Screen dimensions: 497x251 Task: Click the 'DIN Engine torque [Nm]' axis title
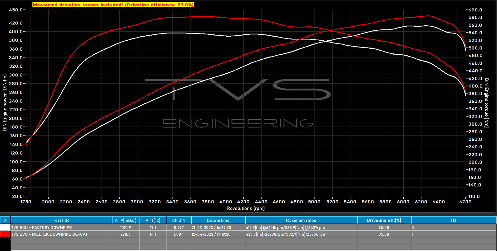coord(487,103)
